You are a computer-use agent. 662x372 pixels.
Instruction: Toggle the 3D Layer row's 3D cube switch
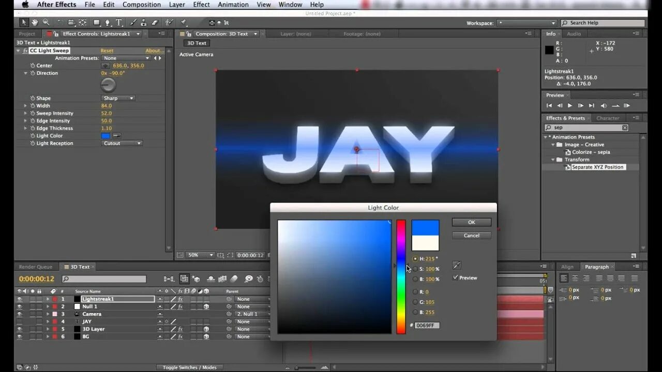(x=206, y=329)
